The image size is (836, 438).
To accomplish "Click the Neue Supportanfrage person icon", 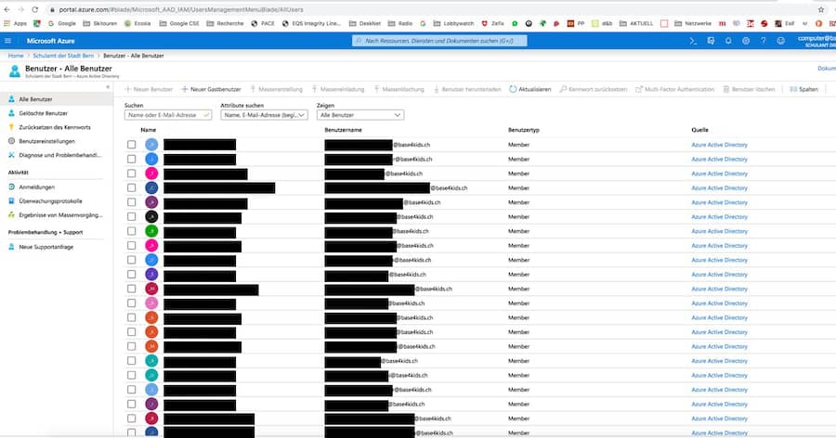I will pos(11,247).
